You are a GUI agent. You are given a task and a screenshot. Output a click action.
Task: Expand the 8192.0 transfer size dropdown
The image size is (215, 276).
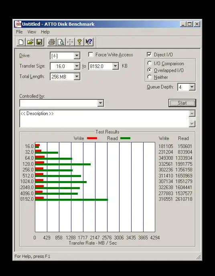(115, 66)
